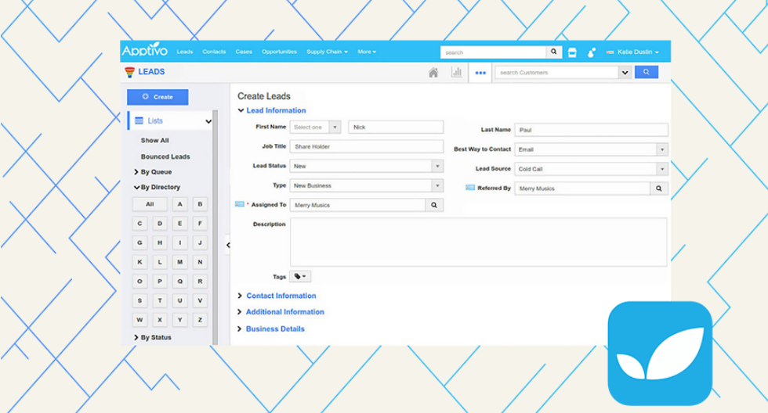Open the Opportunities menu item
This screenshot has height=413, width=768.
[279, 52]
